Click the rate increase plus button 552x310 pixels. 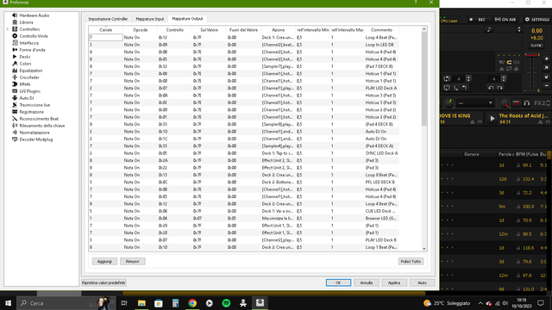click(546, 59)
